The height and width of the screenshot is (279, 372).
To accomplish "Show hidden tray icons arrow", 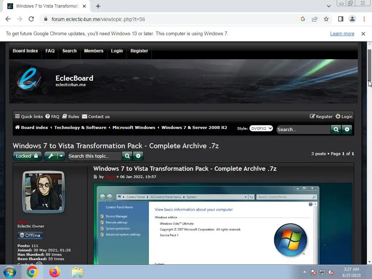I will point(304,272).
